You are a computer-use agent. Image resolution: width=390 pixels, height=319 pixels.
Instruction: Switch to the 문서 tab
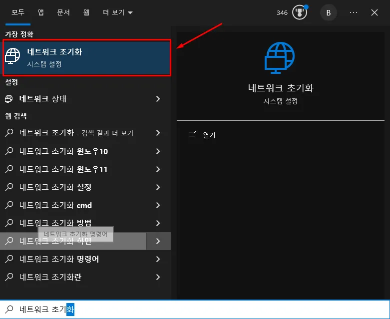(63, 12)
